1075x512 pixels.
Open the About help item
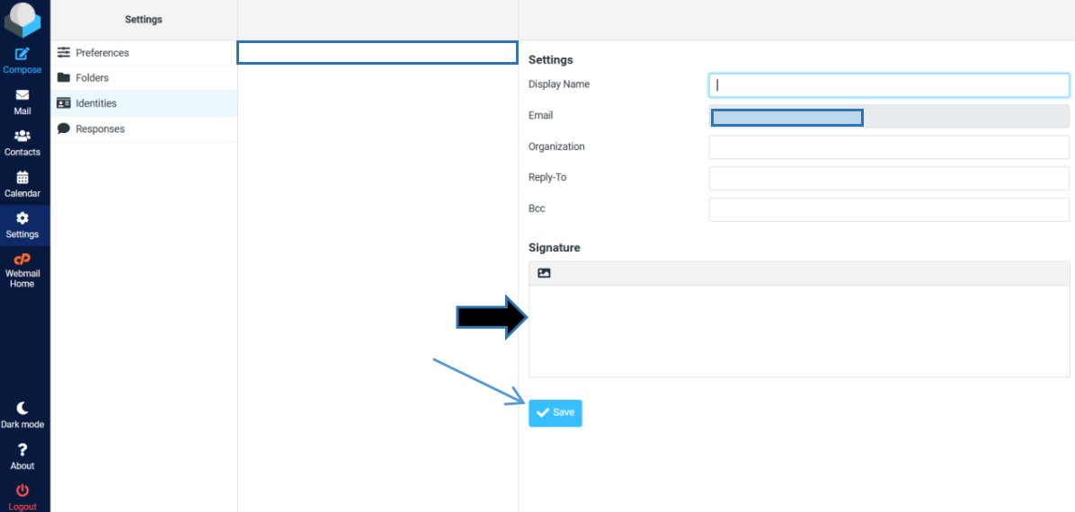point(22,456)
